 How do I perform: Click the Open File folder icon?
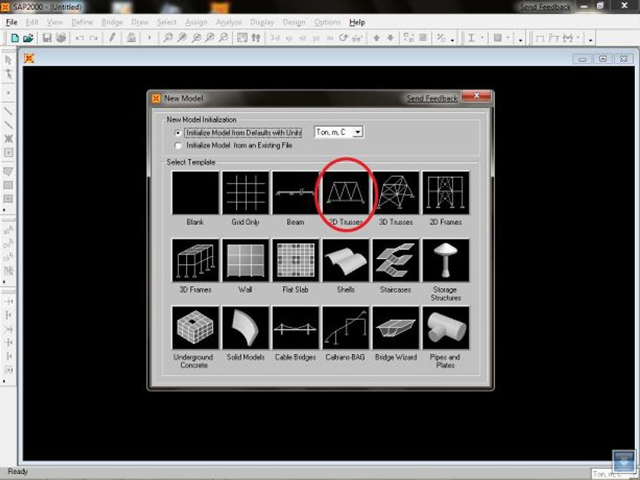(x=28, y=38)
